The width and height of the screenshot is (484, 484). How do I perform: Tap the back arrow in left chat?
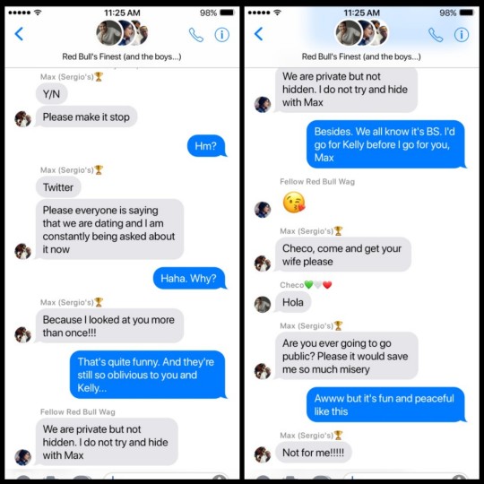click(x=19, y=34)
